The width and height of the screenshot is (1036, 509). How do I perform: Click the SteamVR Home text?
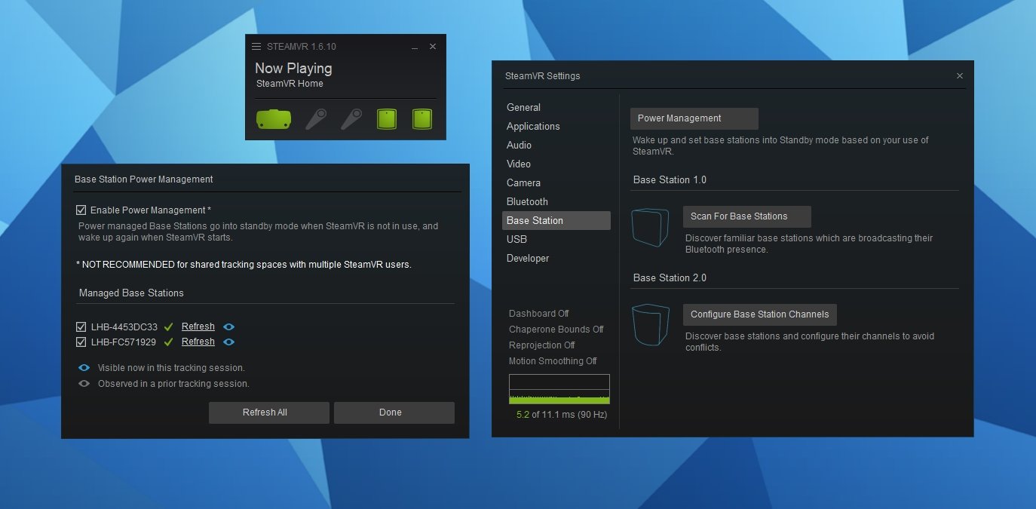pos(290,84)
